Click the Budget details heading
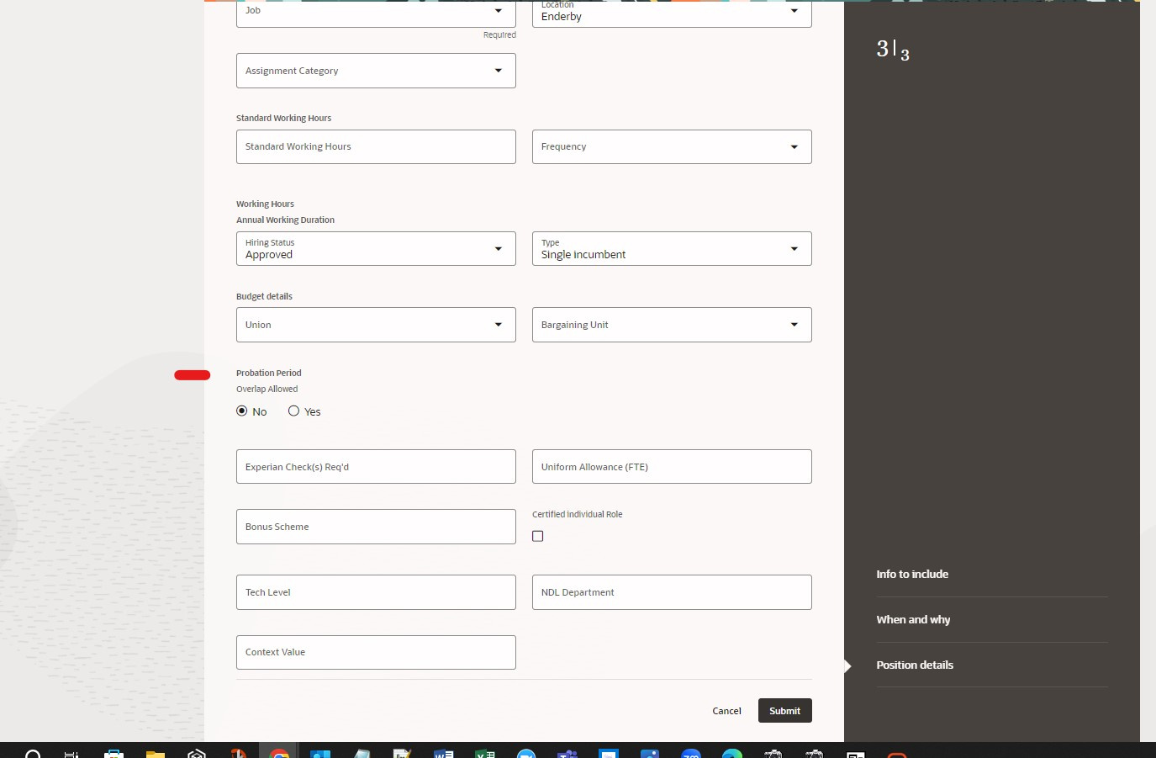The width and height of the screenshot is (1156, 758). click(x=264, y=296)
